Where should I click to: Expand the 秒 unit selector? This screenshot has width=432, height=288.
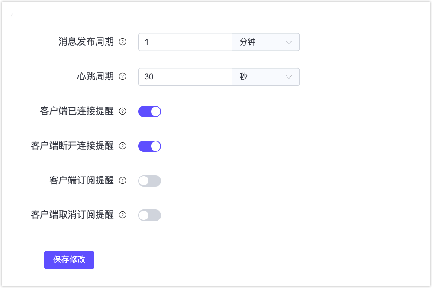(x=265, y=77)
